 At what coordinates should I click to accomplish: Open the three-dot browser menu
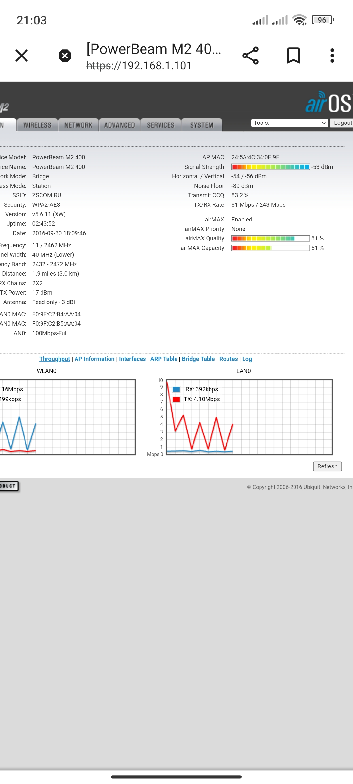point(332,56)
